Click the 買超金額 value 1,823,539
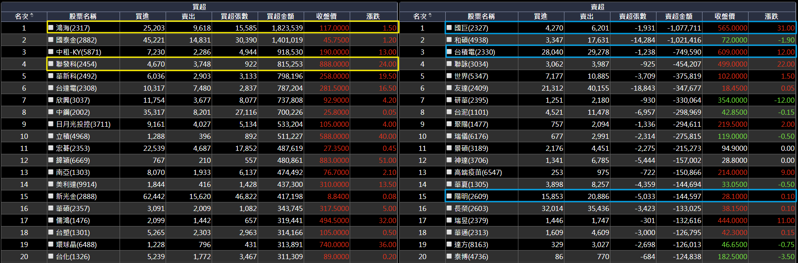The image size is (798, 263). tap(287, 28)
